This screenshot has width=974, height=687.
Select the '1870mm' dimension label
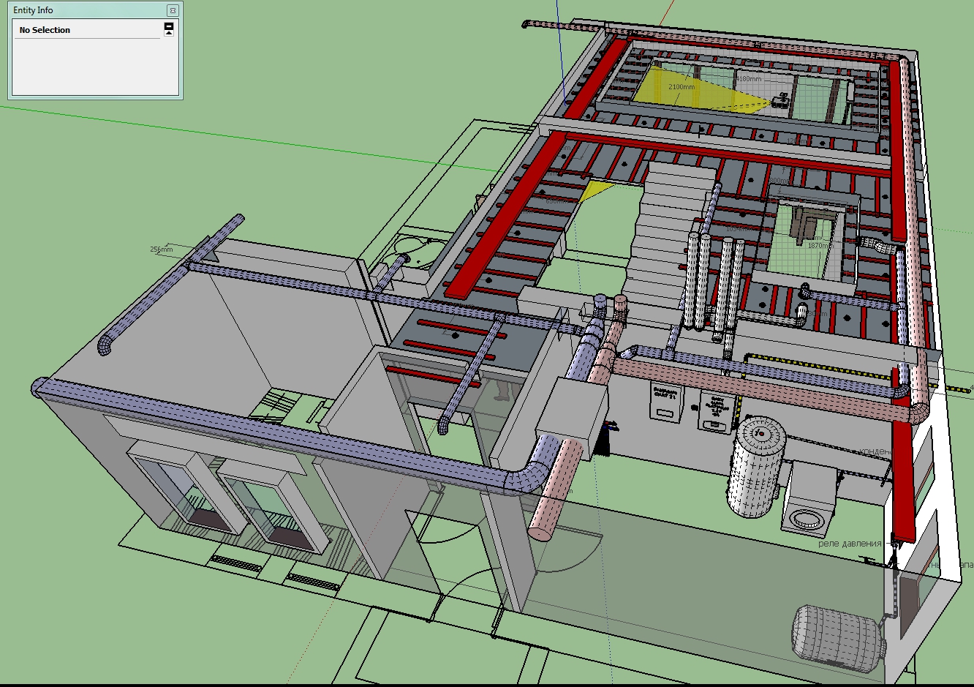point(819,246)
